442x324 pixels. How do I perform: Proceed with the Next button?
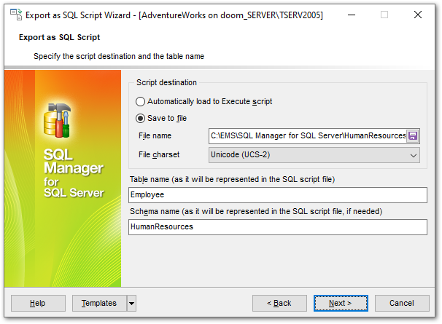[341, 303]
